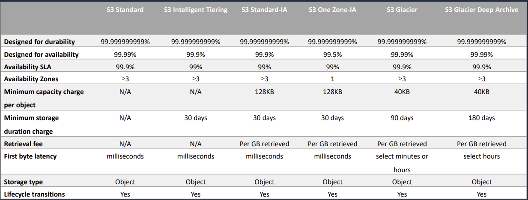Select the 'Retrieval fee' row label
Viewport: 528px width, 200px height.
pos(24,144)
